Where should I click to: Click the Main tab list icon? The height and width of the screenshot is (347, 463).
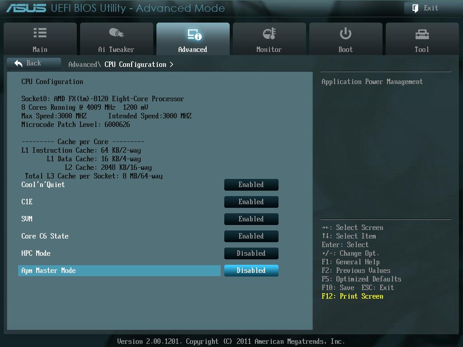tap(40, 33)
